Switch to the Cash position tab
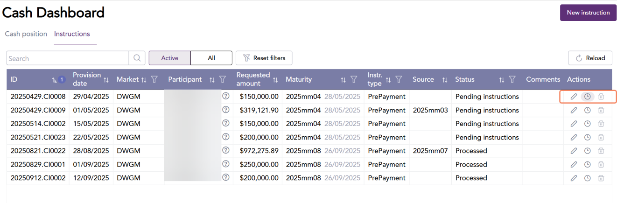The height and width of the screenshot is (203, 617). 26,34
